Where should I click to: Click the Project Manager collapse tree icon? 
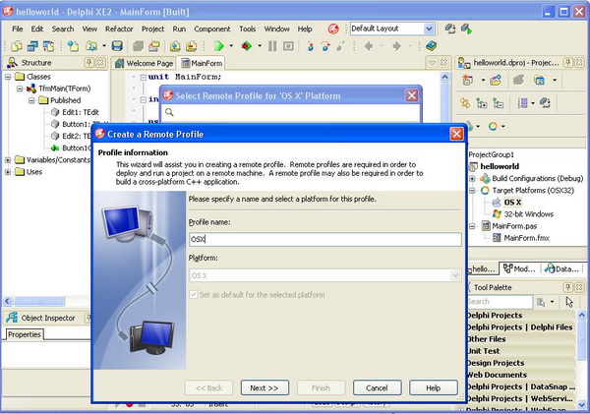498,103
